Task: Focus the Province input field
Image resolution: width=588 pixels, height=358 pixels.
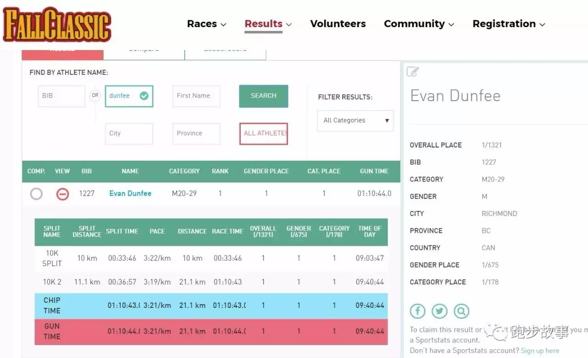Action: pos(196,134)
